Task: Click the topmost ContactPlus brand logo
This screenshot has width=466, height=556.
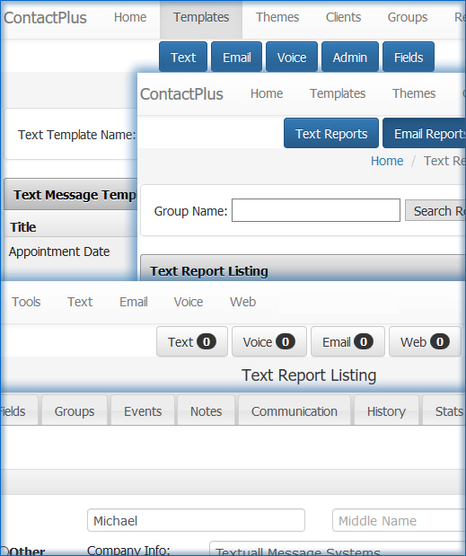Action: coord(45,18)
